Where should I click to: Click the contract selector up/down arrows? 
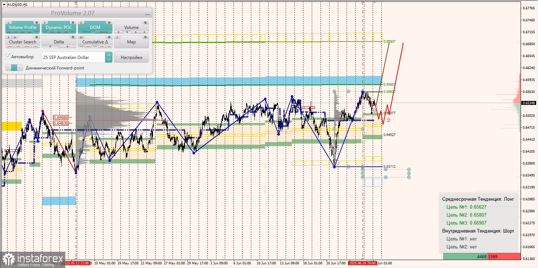(109, 57)
